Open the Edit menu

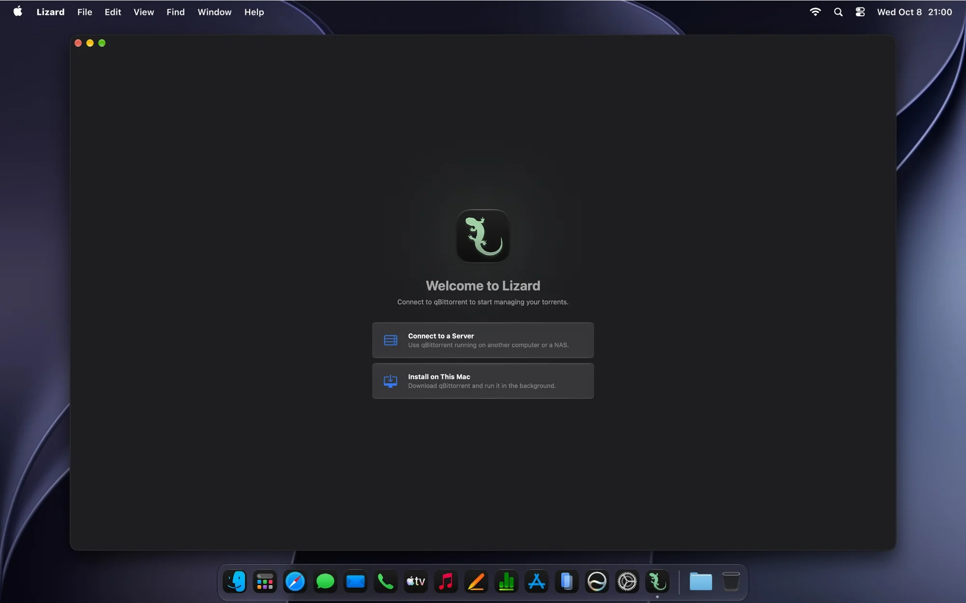coord(113,12)
